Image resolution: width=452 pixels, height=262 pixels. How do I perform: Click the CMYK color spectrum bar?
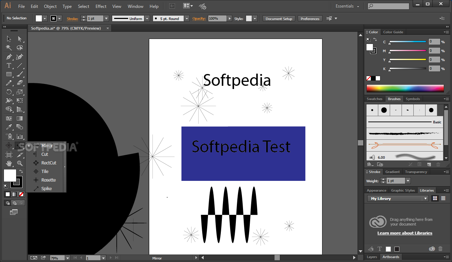click(405, 88)
